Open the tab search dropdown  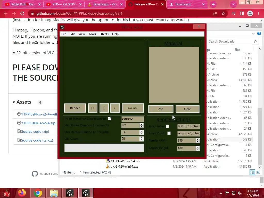(x=233, y=5)
